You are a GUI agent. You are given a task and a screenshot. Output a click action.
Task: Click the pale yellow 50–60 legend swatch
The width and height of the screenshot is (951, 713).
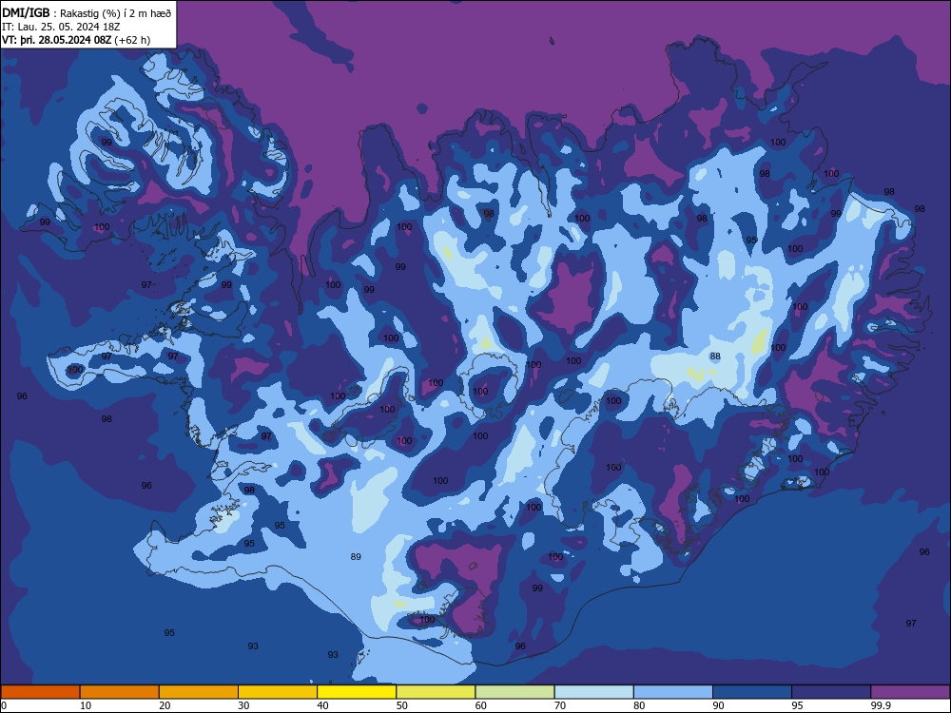click(436, 692)
